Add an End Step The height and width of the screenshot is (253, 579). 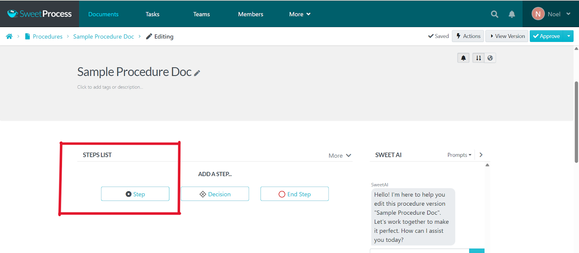tap(295, 194)
